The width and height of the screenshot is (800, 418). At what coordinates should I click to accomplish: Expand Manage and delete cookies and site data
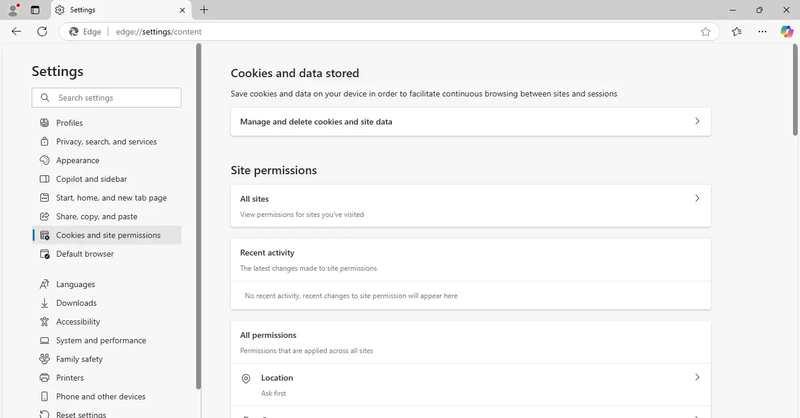697,122
